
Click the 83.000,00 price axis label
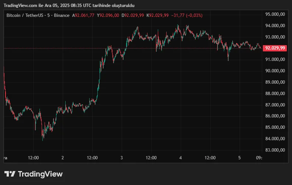[275, 150]
